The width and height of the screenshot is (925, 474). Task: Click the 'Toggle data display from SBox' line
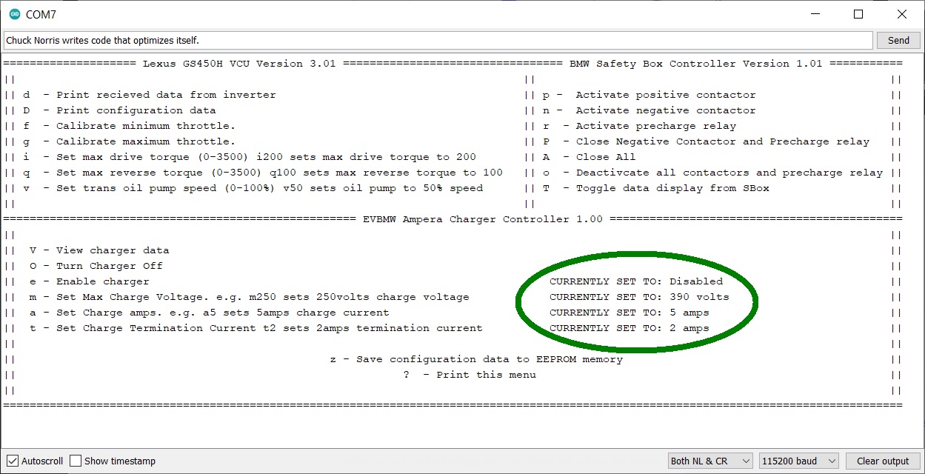point(656,188)
